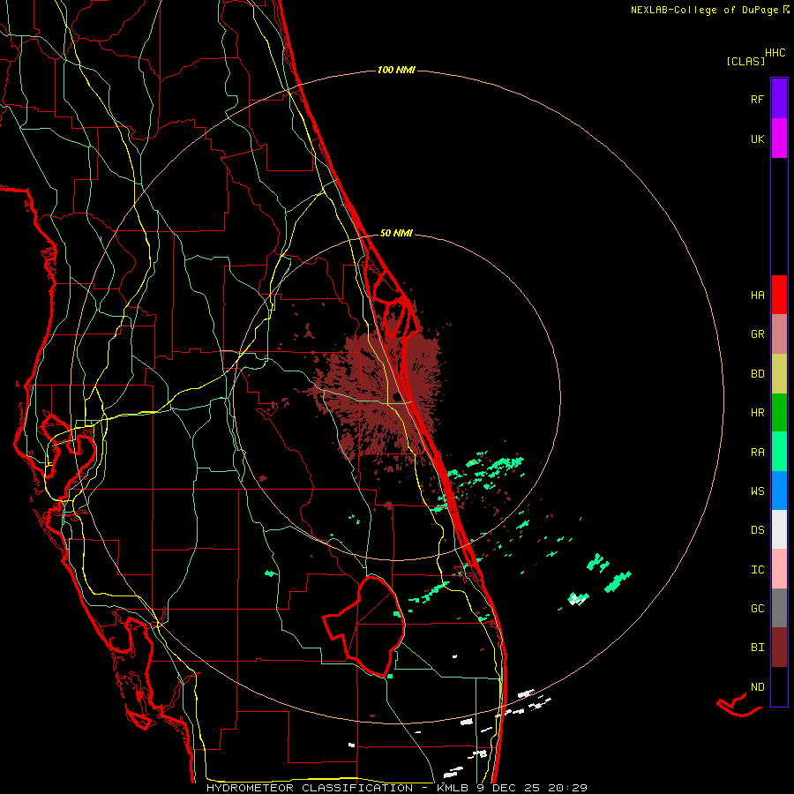This screenshot has height=794, width=794.
Task: Click the NEXLAB-College of DuPage credit text
Action: click(706, 10)
